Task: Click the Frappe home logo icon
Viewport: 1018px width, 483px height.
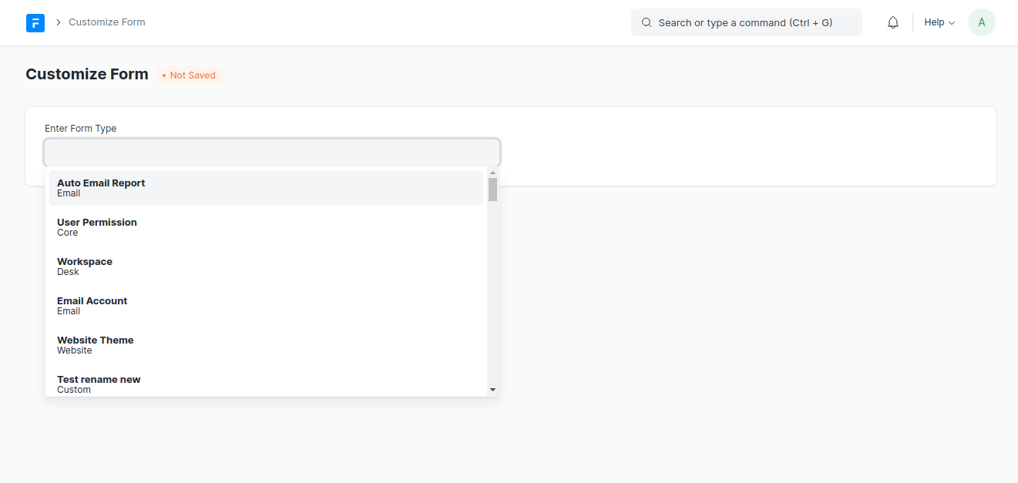Action: point(35,22)
